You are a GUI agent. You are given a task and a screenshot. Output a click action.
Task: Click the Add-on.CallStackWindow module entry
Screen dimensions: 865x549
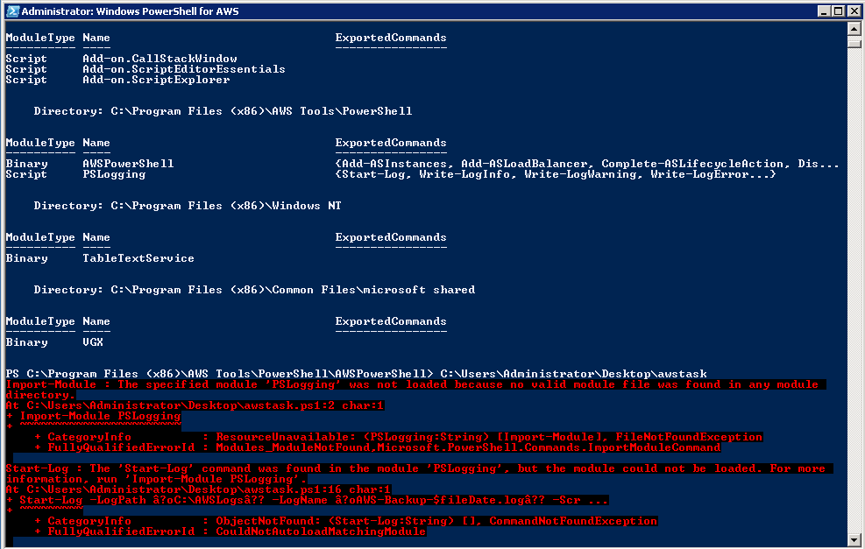click(160, 59)
